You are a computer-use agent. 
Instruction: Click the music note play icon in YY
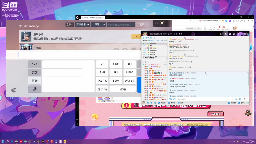pos(169,103)
